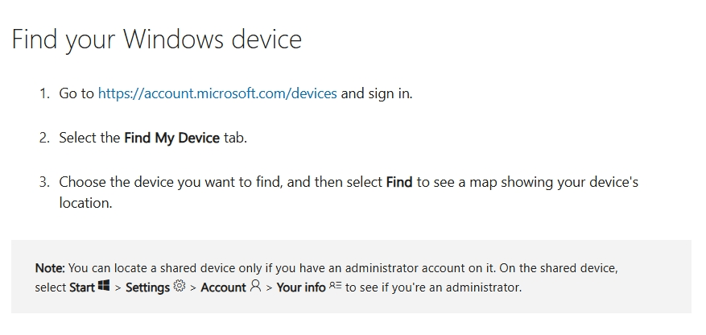The width and height of the screenshot is (706, 335).
Task: Click the 'and sign in.' text
Action: 376,93
